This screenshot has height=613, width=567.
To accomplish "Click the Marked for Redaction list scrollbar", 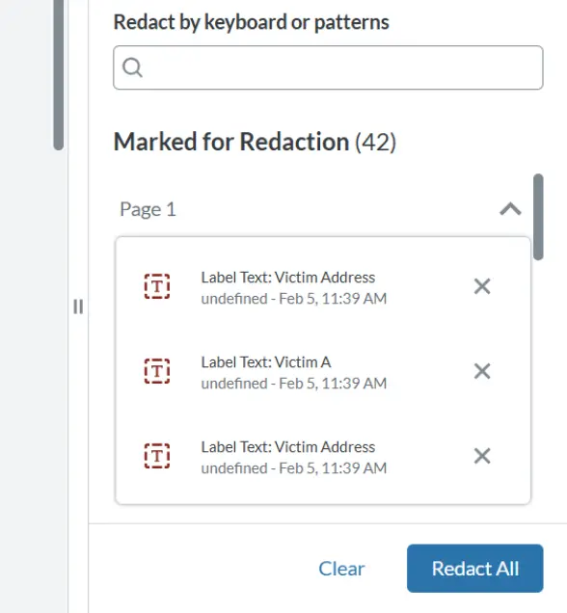I will coord(538,217).
